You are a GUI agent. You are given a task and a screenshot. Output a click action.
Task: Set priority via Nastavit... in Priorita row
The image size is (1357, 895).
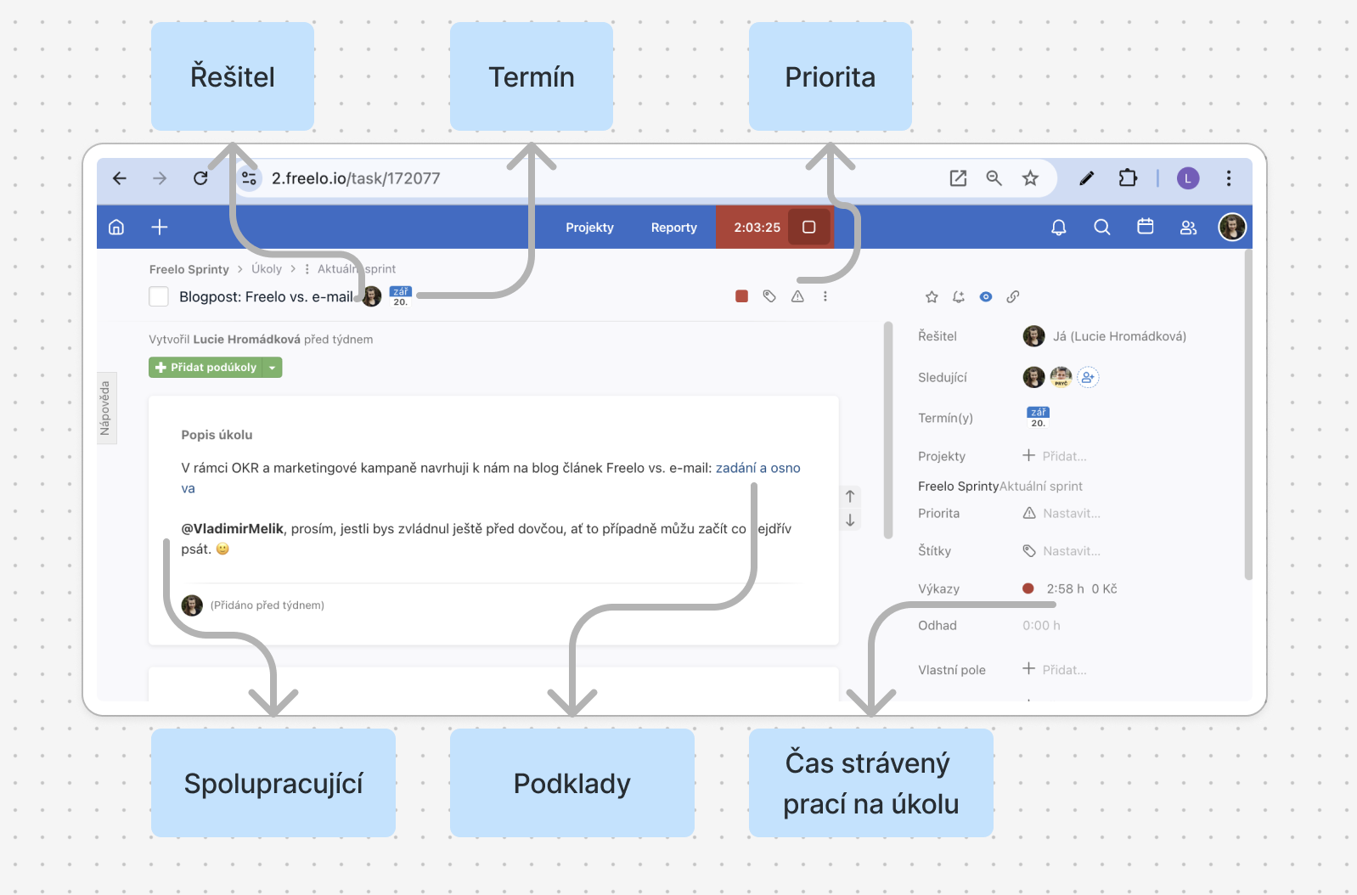point(1061,514)
